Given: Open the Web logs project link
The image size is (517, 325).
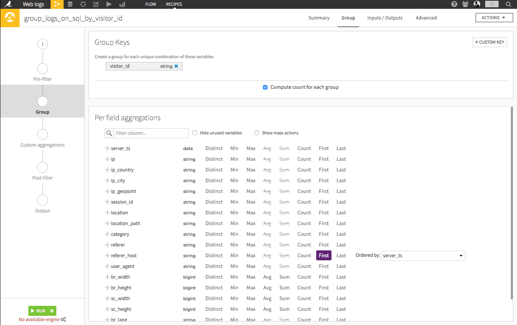Looking at the screenshot, I should pyautogui.click(x=33, y=5).
